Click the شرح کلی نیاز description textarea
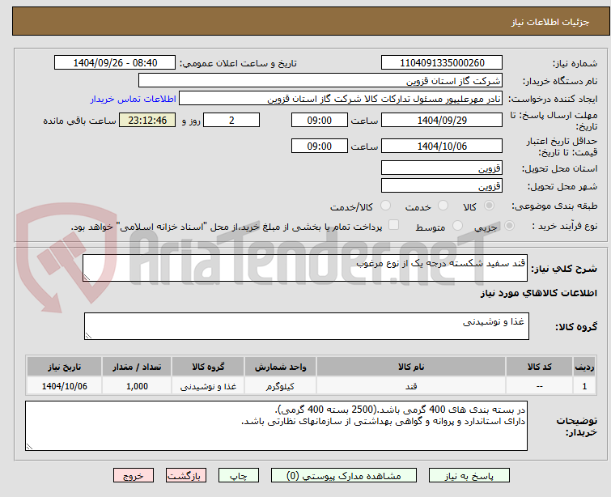 (x=305, y=268)
